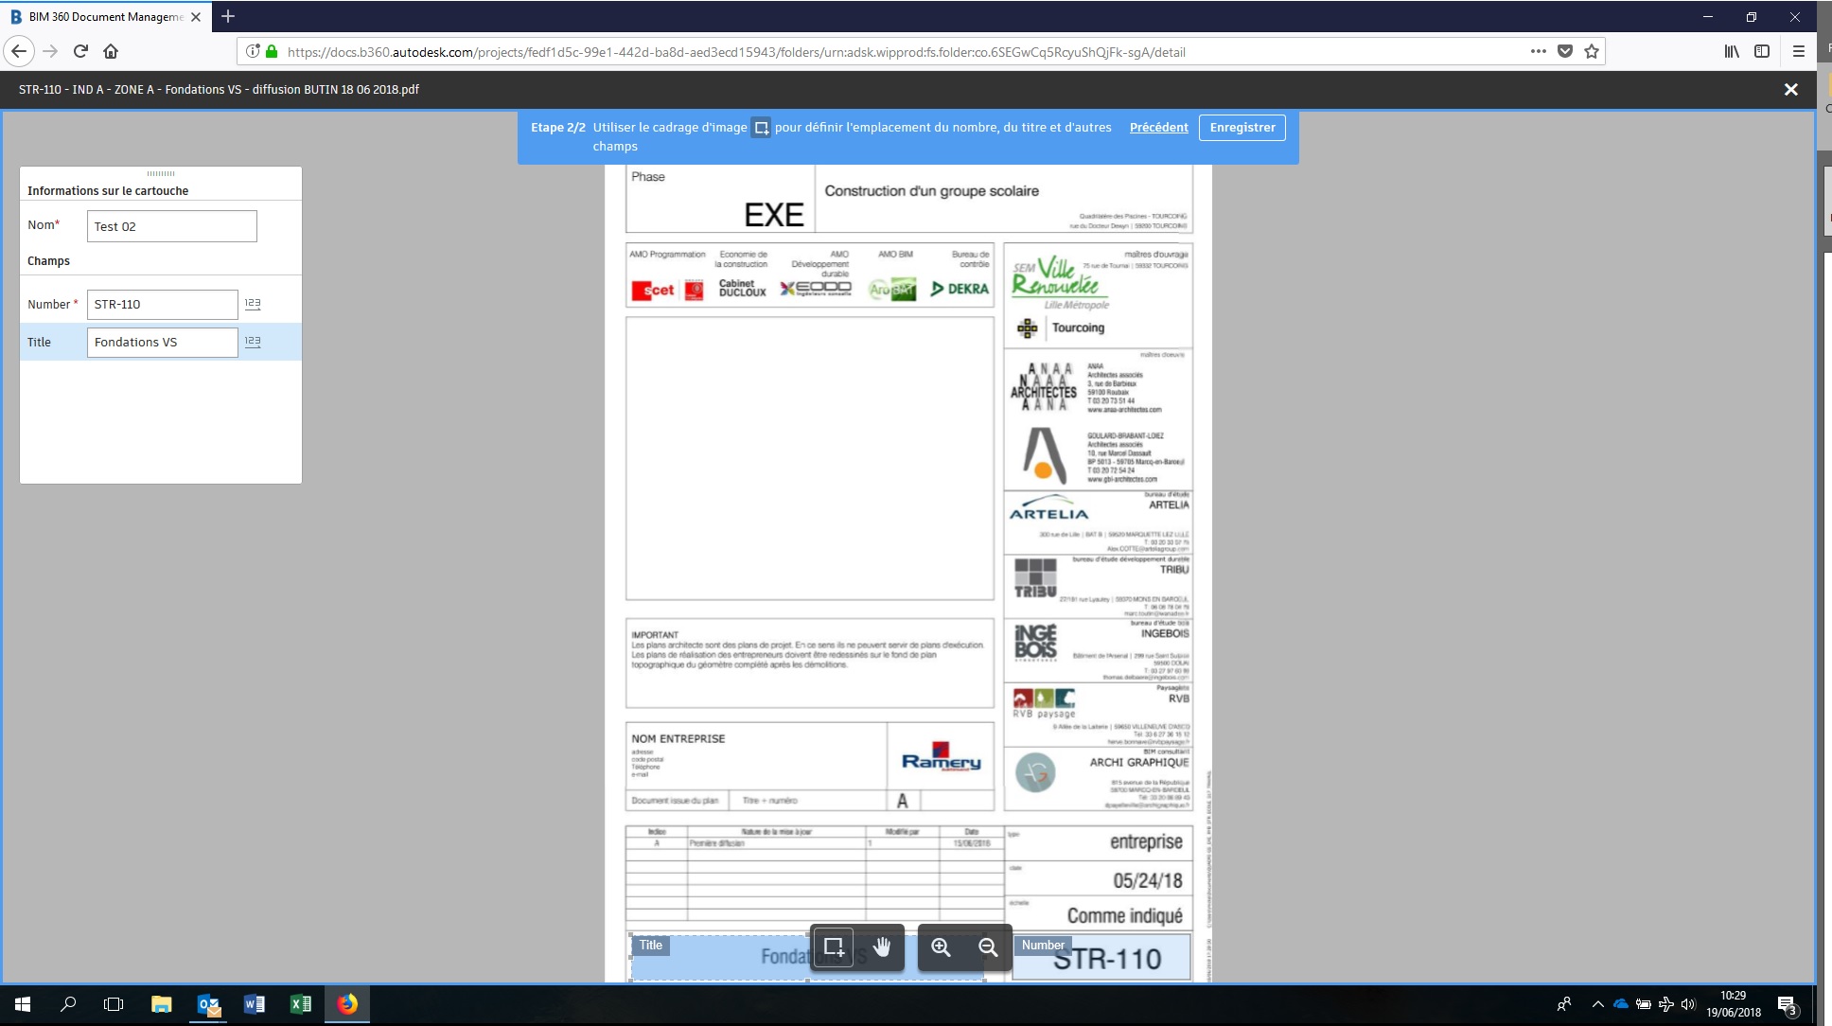The height and width of the screenshot is (1026, 1832).
Task: Toggle the browser sidebar panel
Action: (x=1762, y=52)
